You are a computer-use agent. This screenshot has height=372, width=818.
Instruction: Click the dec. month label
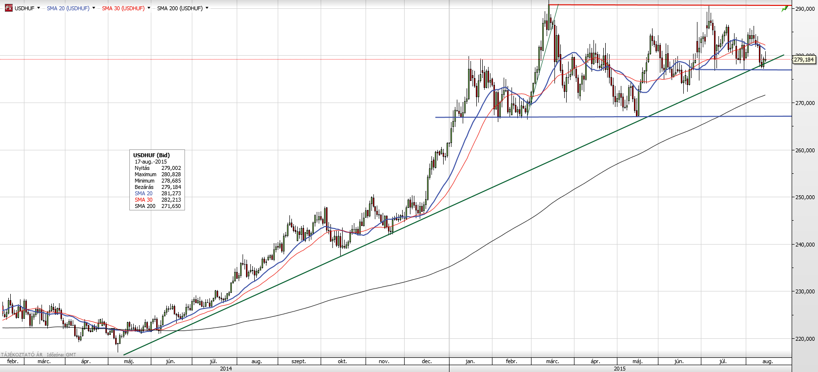[427, 361]
